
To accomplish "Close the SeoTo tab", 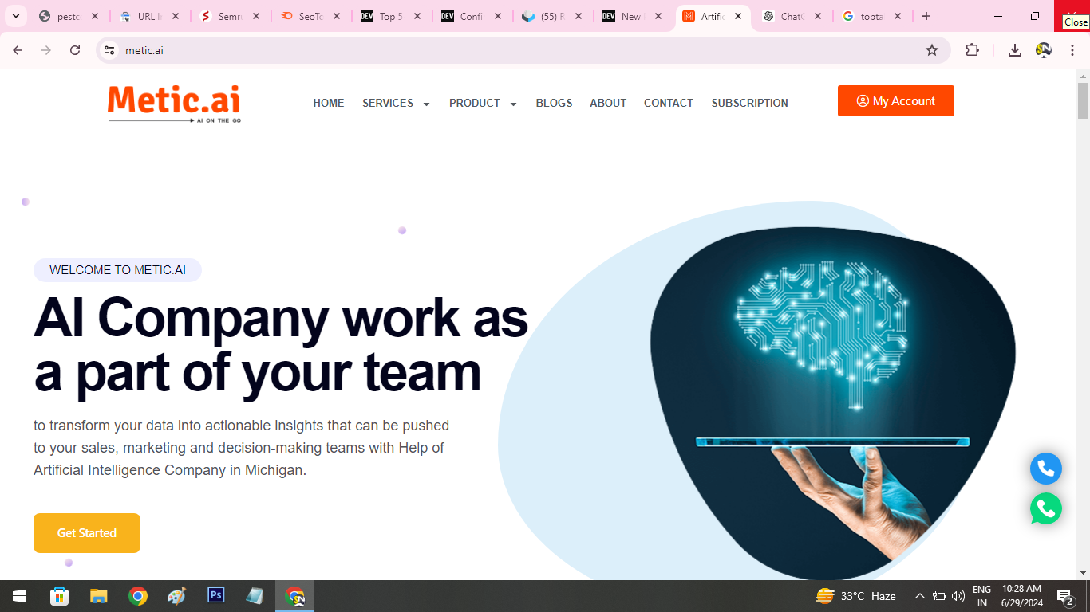I will point(337,16).
